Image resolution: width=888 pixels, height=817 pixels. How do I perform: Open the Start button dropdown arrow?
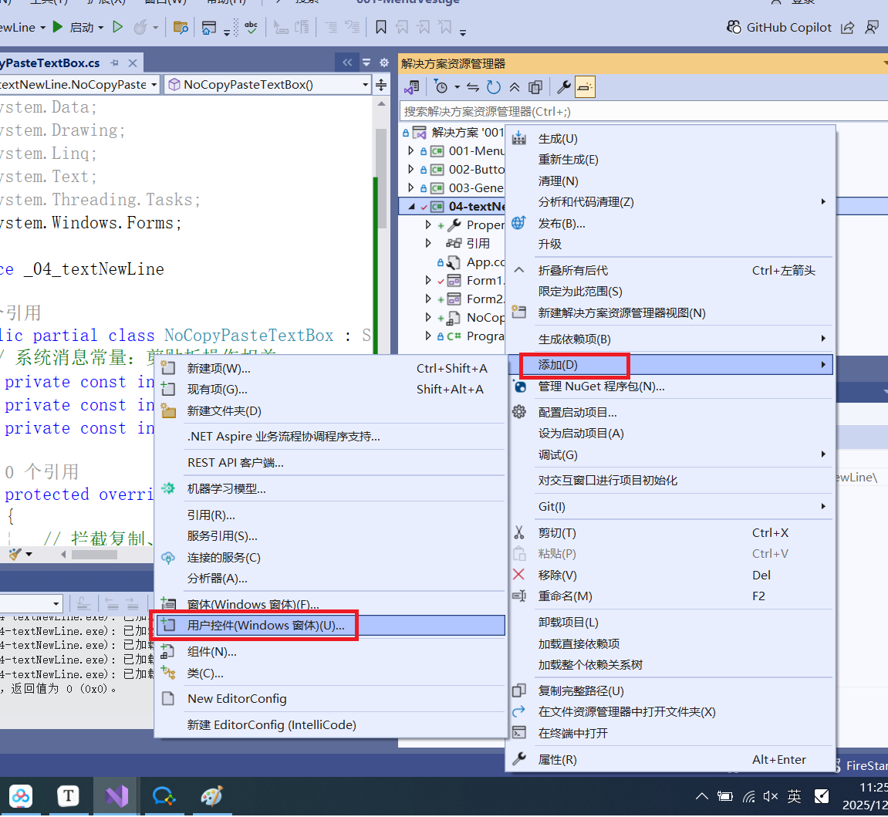click(x=101, y=27)
